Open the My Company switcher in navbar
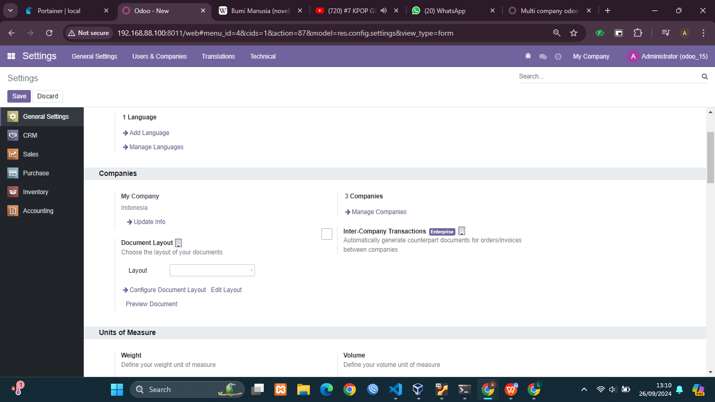 (x=591, y=57)
